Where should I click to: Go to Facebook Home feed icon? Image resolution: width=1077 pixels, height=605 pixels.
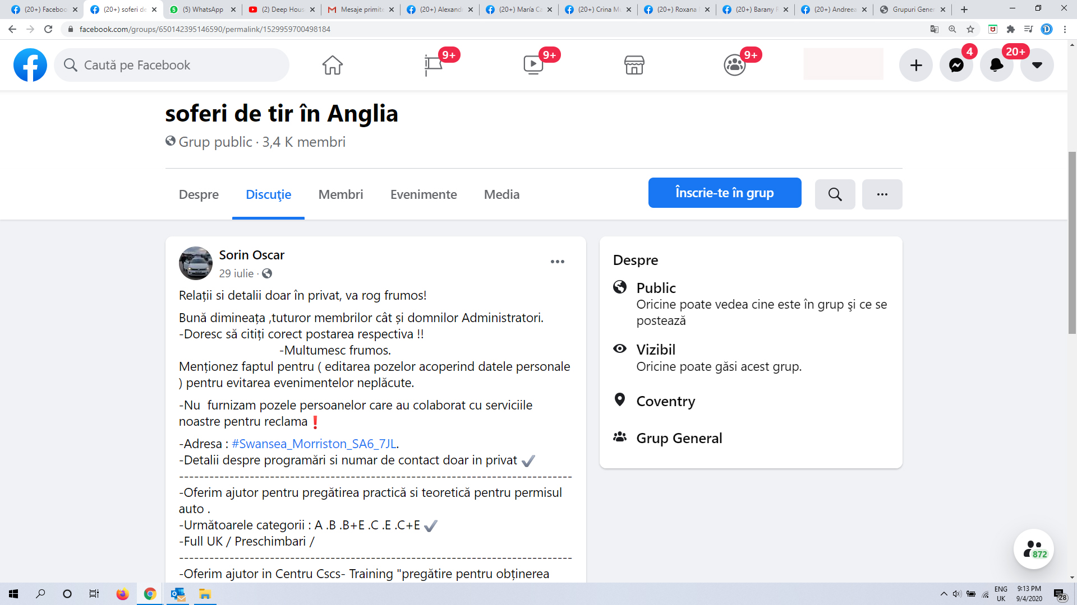[332, 65]
